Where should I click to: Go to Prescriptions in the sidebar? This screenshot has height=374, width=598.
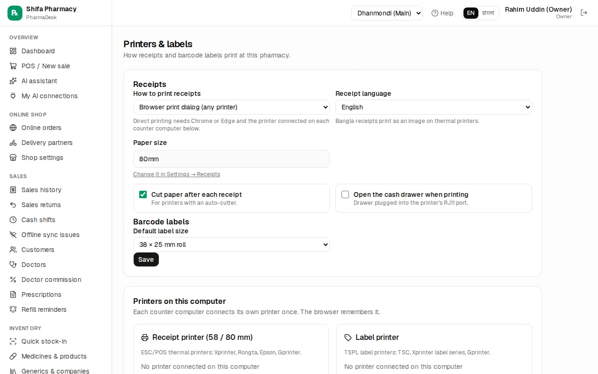point(41,295)
